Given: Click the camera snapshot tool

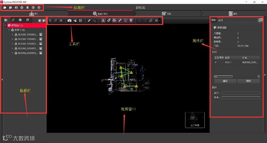Looking at the screenshot, I should click(69, 20).
